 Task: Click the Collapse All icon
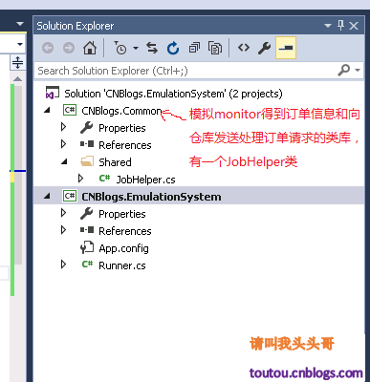point(194,48)
